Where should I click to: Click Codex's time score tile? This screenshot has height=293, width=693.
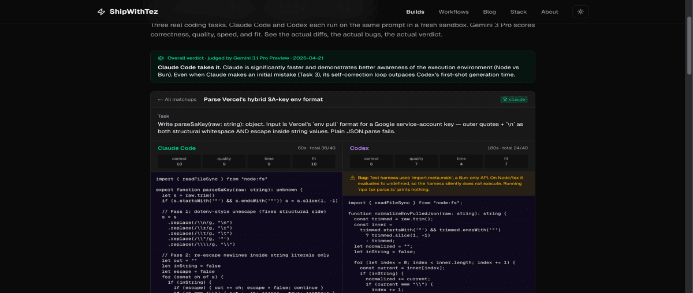(x=461, y=161)
